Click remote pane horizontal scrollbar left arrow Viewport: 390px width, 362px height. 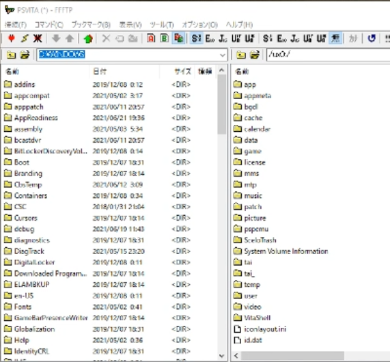236,356
